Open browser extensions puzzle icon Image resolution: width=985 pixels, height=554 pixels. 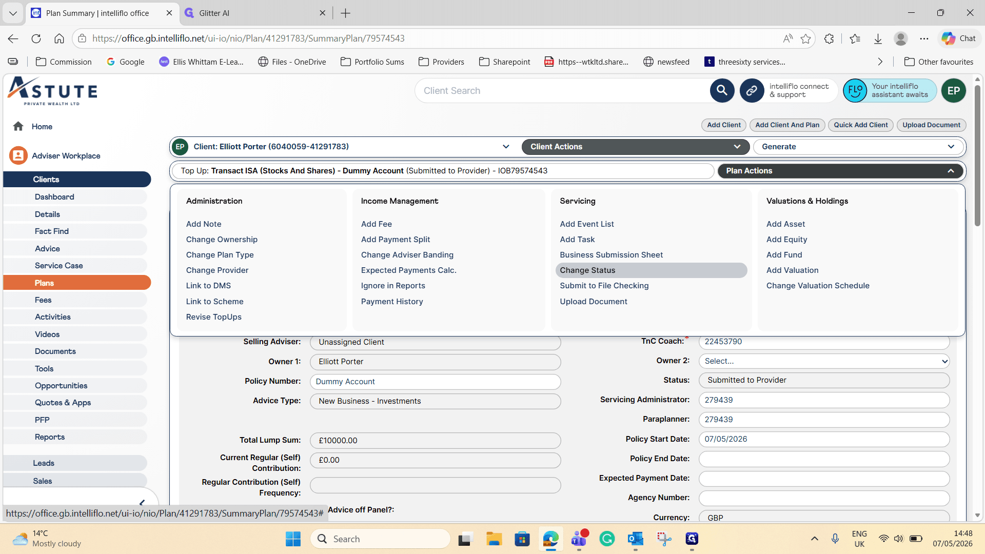coord(829,38)
